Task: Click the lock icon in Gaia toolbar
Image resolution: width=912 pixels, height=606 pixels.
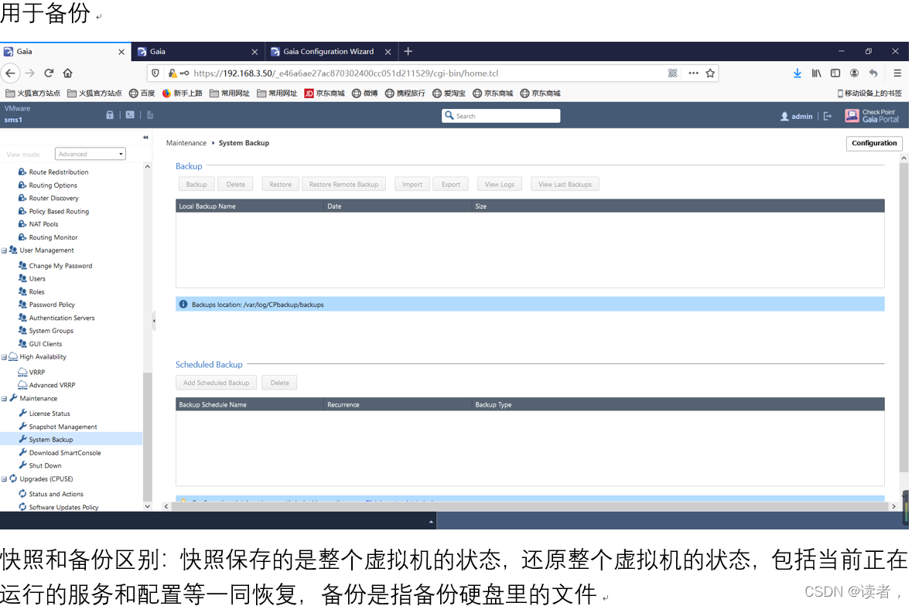Action: click(110, 115)
